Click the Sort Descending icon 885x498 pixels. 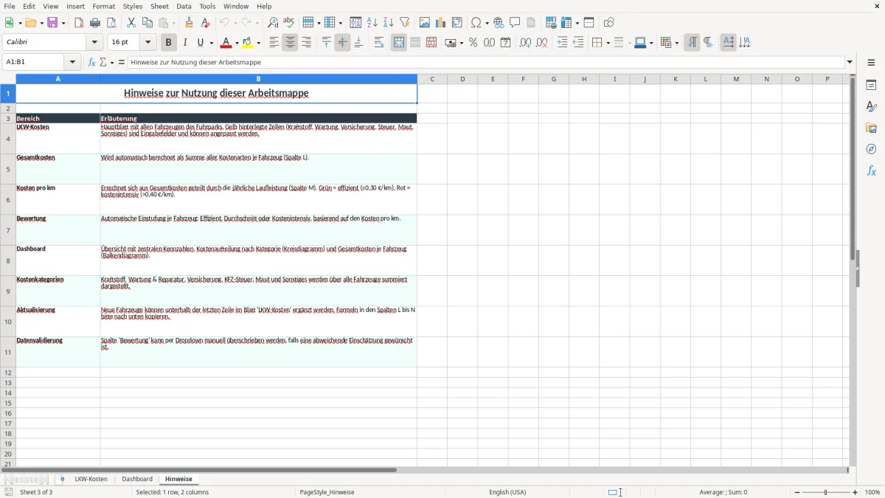[389, 23]
